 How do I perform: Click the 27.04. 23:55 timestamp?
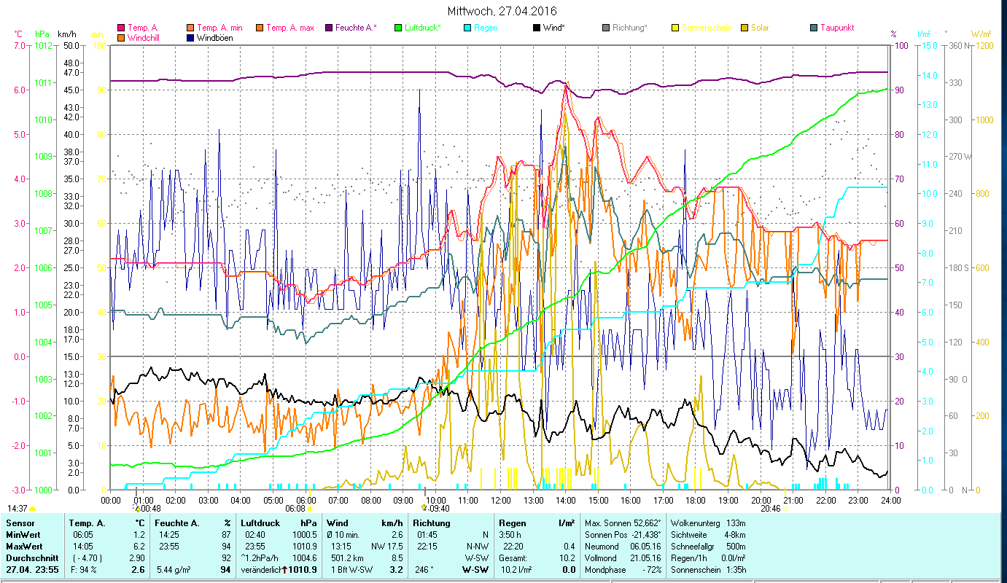click(31, 570)
